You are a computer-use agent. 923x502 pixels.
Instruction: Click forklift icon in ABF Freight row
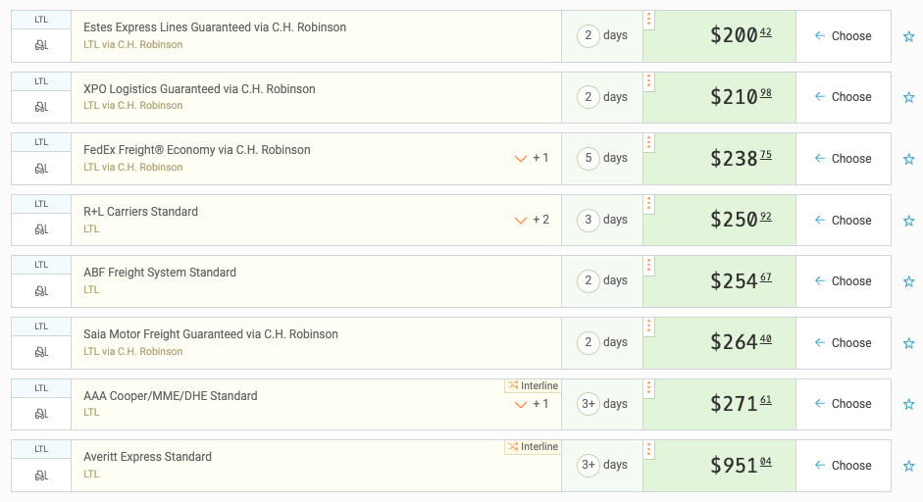coord(41,291)
